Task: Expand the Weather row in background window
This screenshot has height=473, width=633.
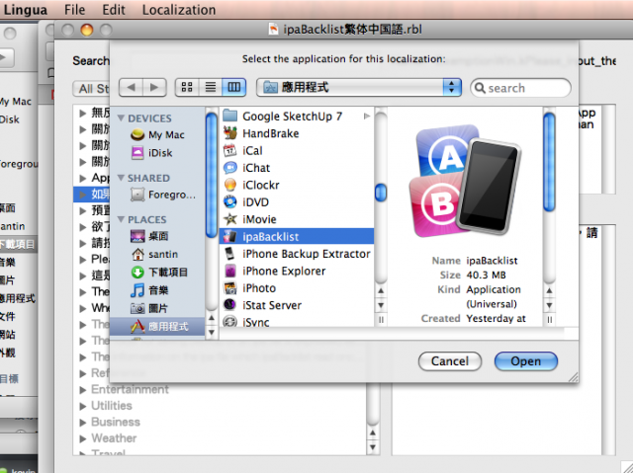Action: click(83, 438)
